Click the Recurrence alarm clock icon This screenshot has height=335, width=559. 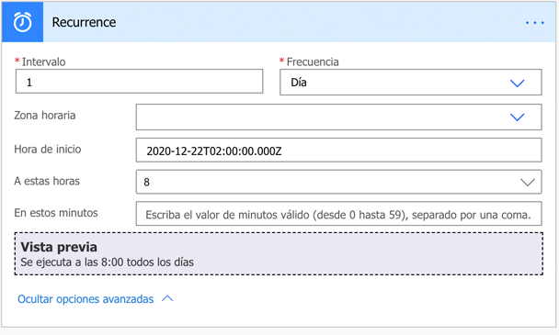click(22, 22)
